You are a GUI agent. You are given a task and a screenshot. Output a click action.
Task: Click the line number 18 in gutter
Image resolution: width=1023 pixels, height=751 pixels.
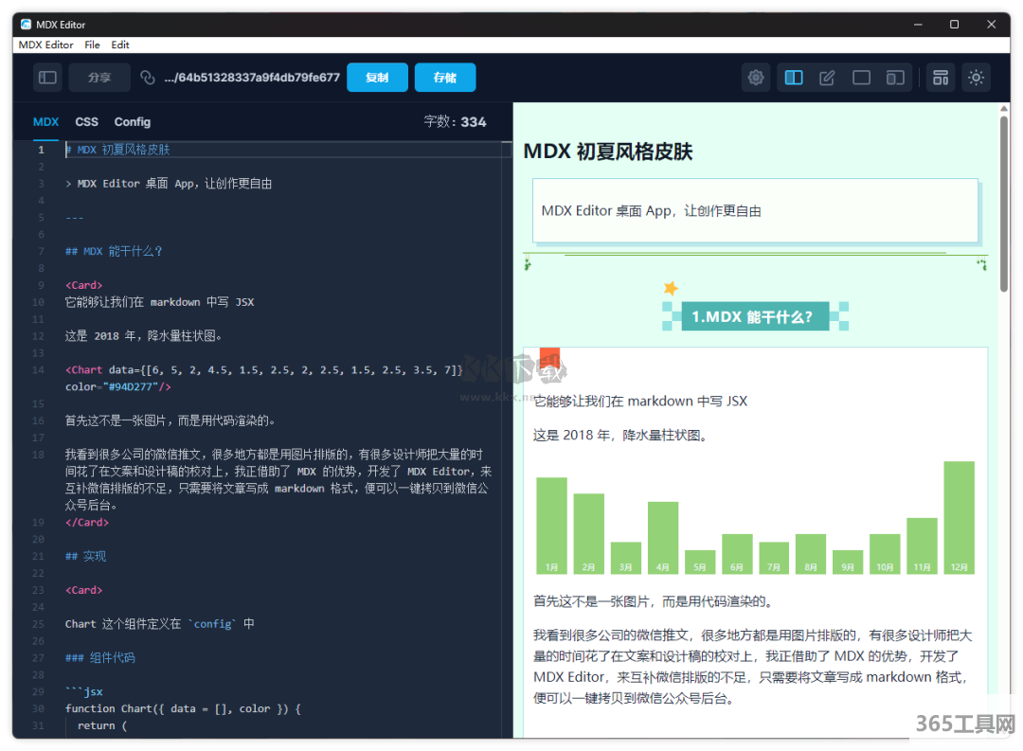point(39,455)
